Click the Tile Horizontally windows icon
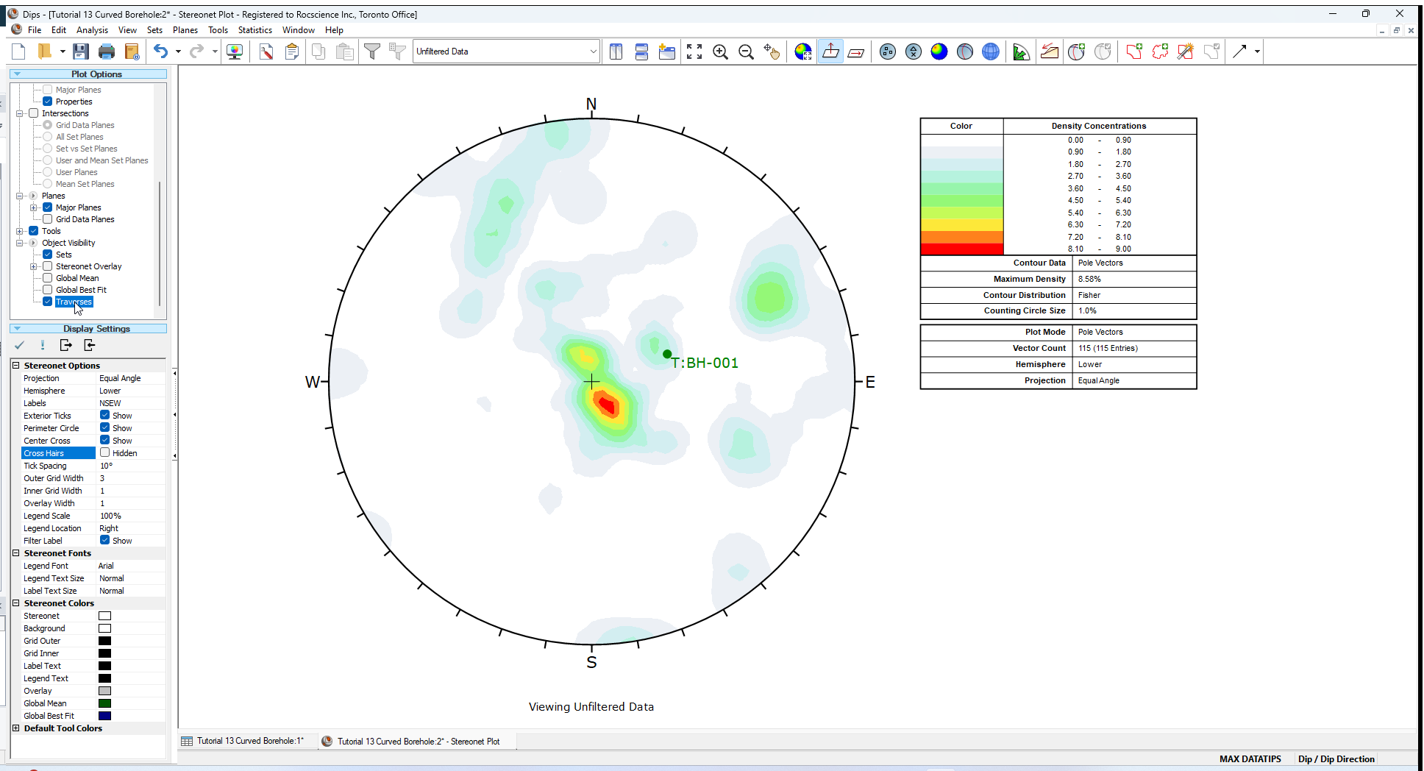Image resolution: width=1424 pixels, height=771 pixels. 641,51
